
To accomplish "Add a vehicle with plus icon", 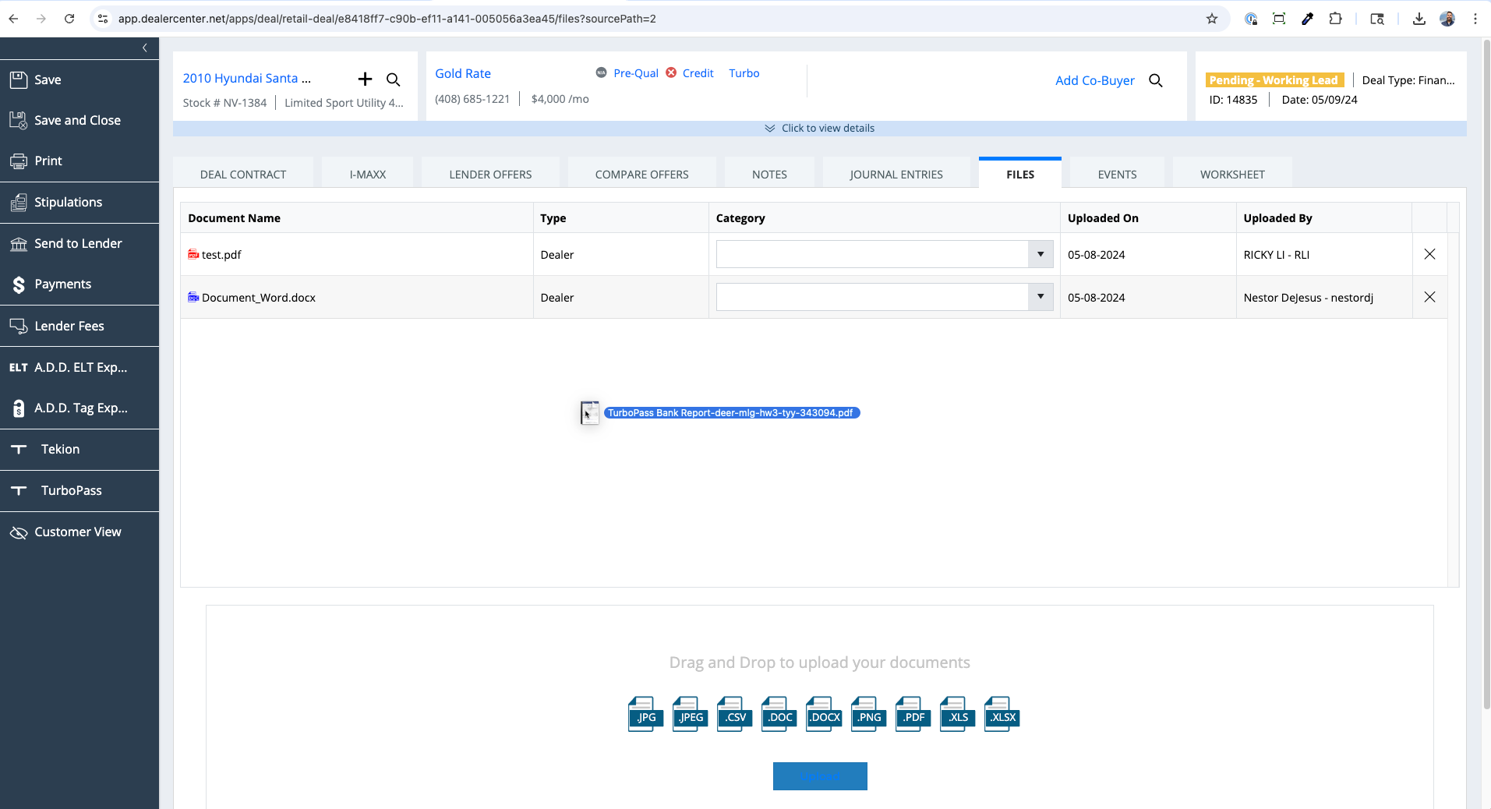I will (x=365, y=79).
